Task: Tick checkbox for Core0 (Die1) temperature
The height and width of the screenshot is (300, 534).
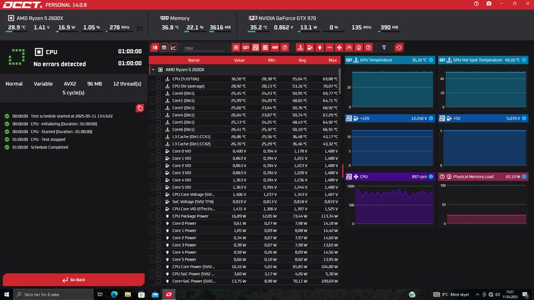Action: (159, 93)
